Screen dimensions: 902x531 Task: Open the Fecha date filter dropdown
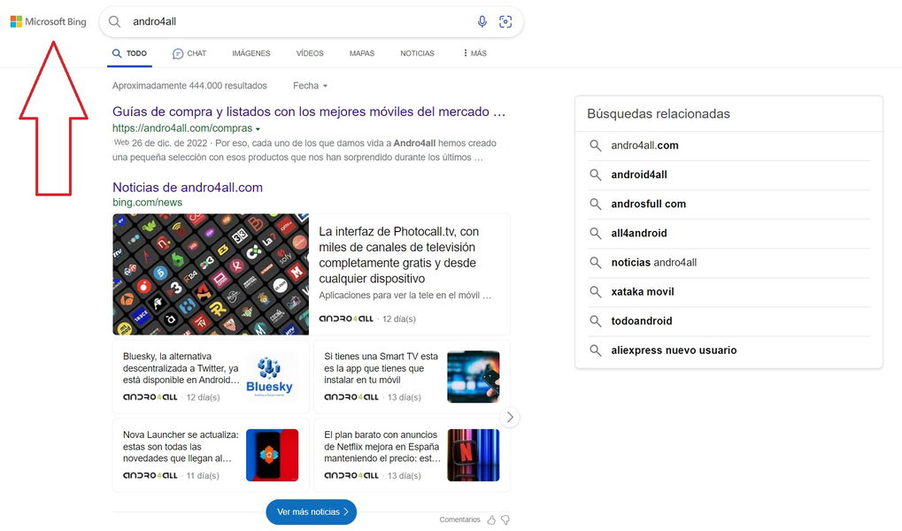310,86
